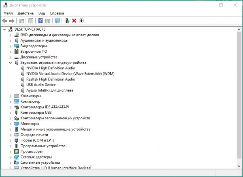Click the Back arrow toolbar icon
Image resolution: width=243 pixels, height=177 pixels.
point(4,21)
